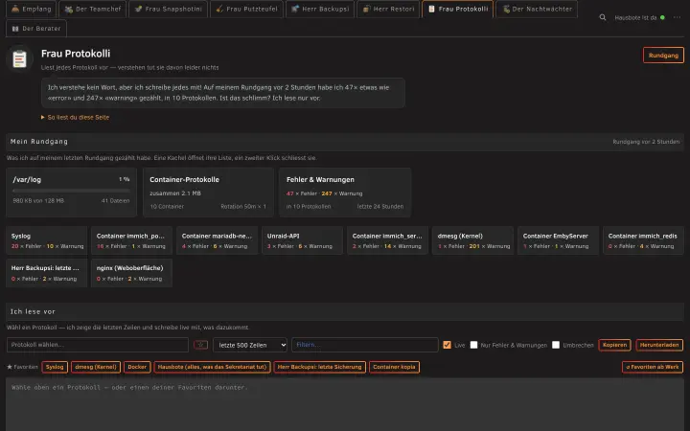Expand 'So liest du diese Seite'

tap(76, 118)
